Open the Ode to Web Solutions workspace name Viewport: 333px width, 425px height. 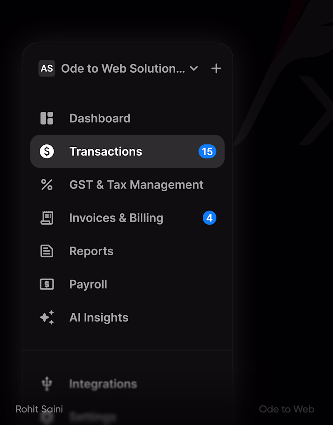point(123,69)
